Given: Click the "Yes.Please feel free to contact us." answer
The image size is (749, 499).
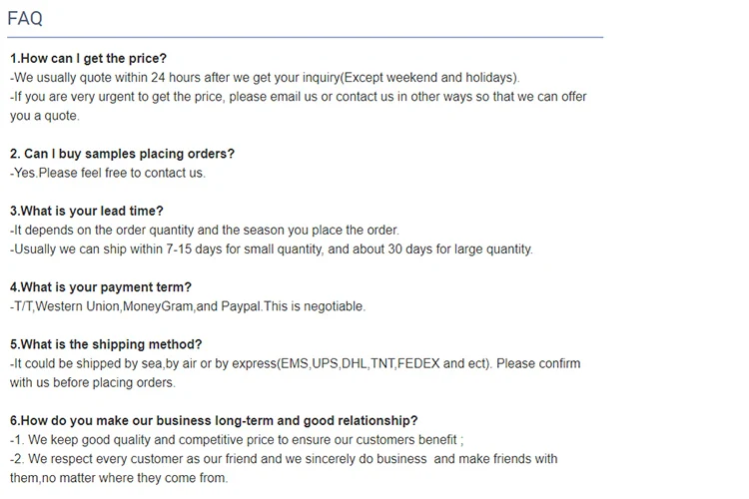Looking at the screenshot, I should click(108, 173).
